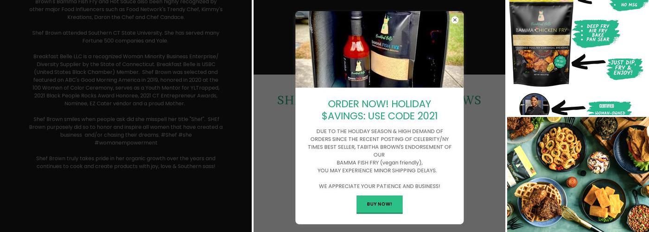Click the BAMMA FISH FRY (vegan friendly) text
649x232 pixels.
tap(380, 162)
